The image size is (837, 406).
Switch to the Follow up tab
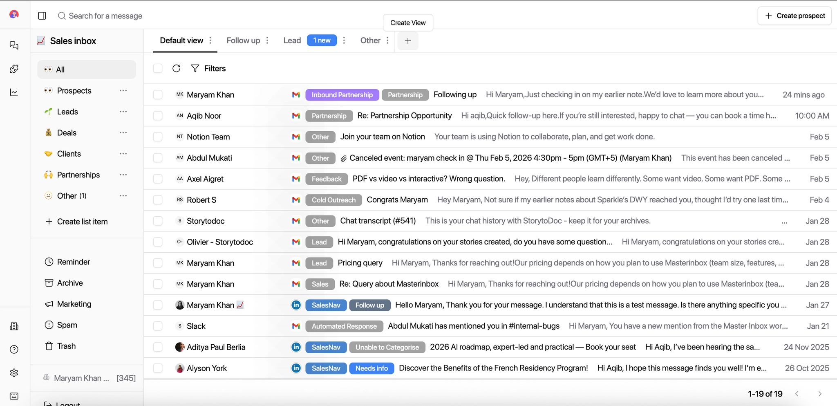(243, 40)
